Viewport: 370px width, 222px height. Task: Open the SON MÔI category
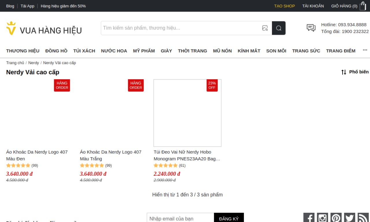click(276, 51)
